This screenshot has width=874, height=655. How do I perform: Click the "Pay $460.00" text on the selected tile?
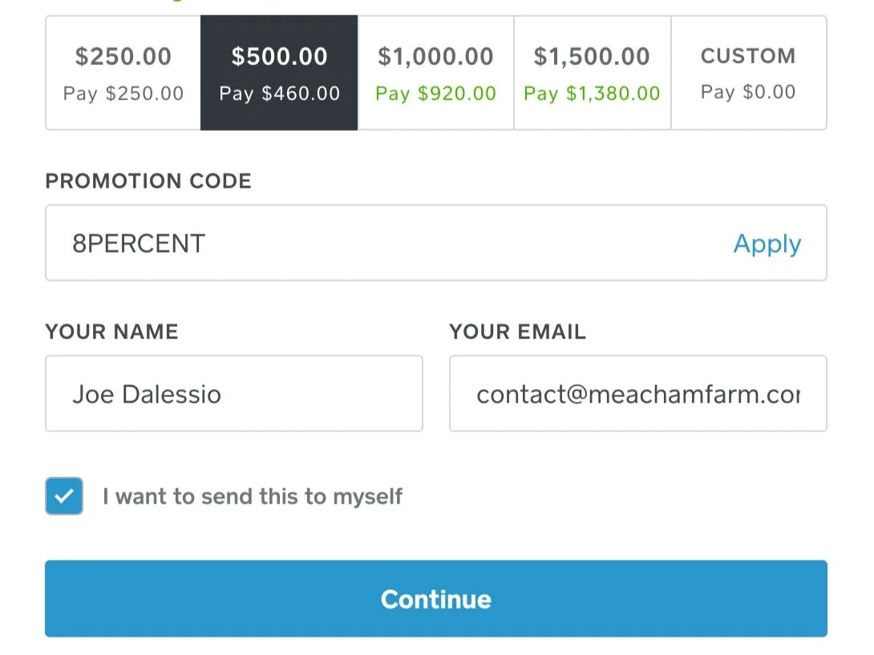tap(279, 94)
